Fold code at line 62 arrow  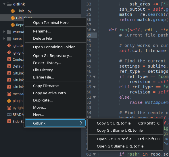point(94,154)
